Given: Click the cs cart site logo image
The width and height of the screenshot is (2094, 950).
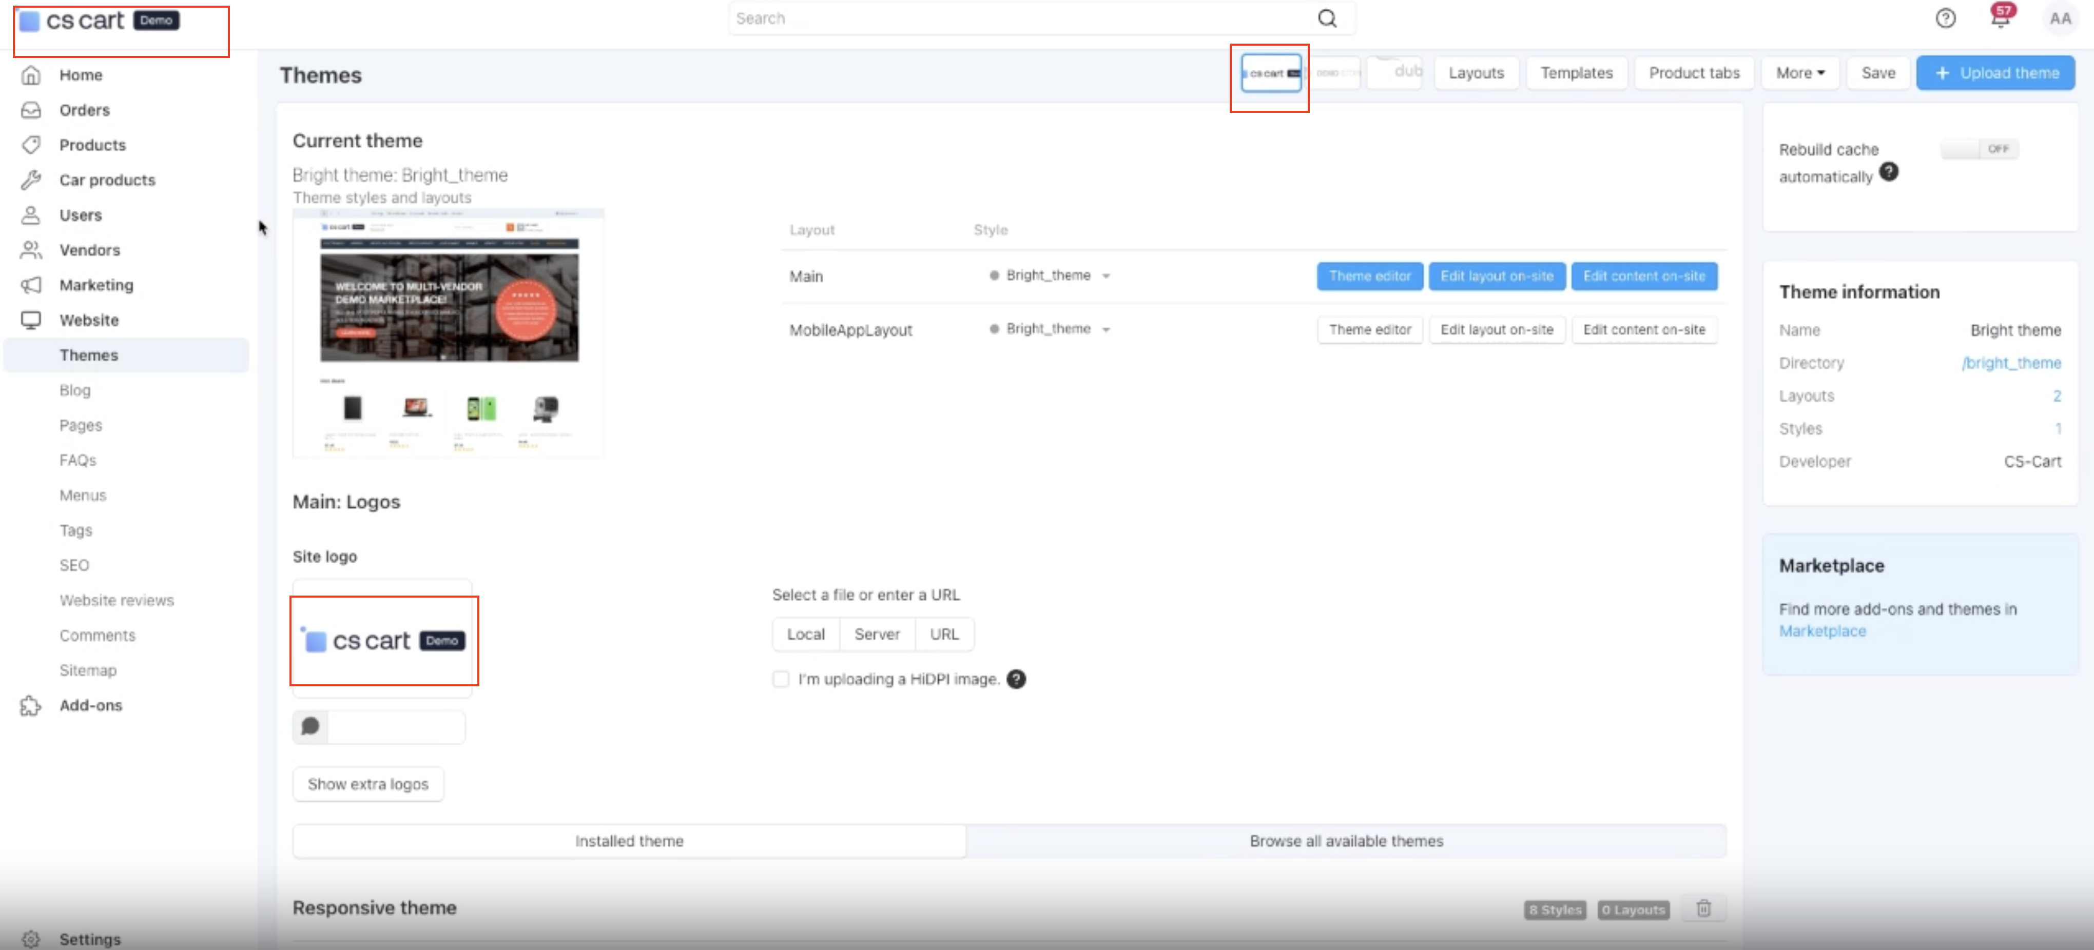Looking at the screenshot, I should coord(384,640).
